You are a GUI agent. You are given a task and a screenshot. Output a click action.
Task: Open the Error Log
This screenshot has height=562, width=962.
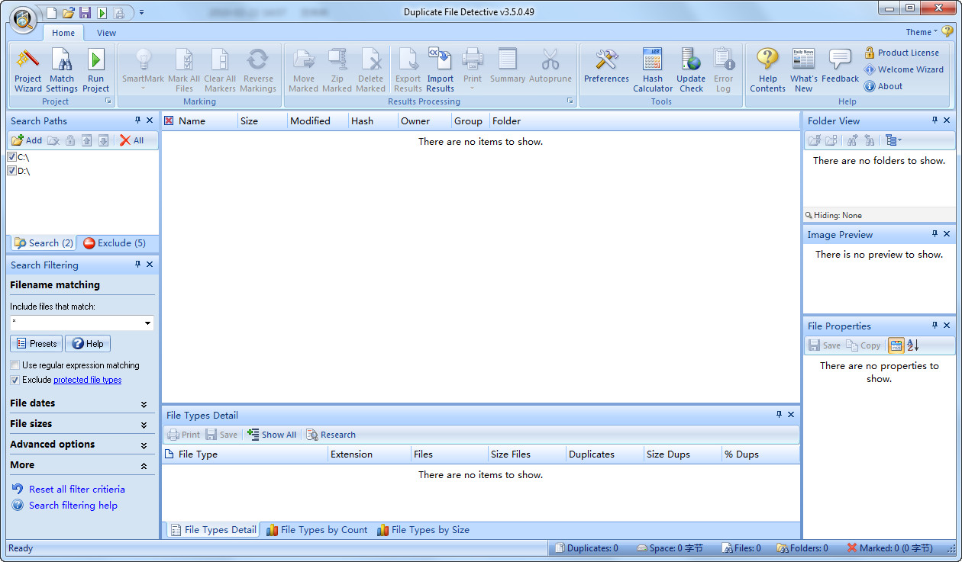(x=723, y=70)
